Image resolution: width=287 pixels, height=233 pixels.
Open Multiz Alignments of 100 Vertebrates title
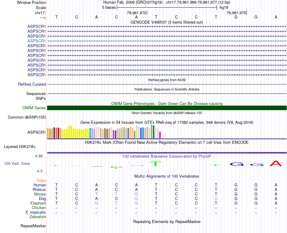tap(167, 176)
